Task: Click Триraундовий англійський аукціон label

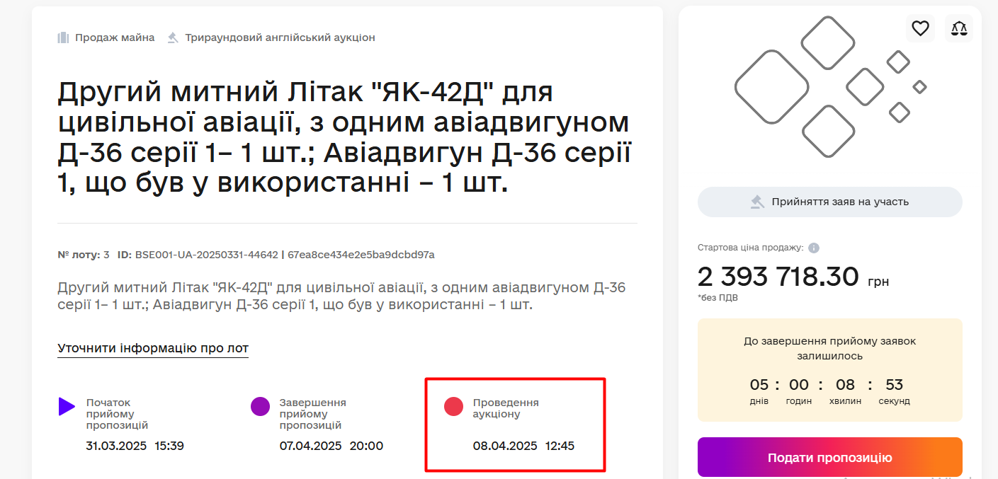Action: 280,37
